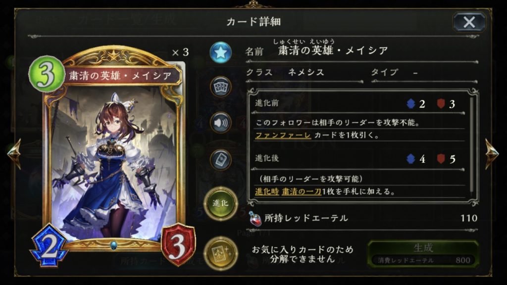The height and width of the screenshot is (285, 507).
Task: Open the 粛清の一刀 card link
Action: [x=302, y=191]
